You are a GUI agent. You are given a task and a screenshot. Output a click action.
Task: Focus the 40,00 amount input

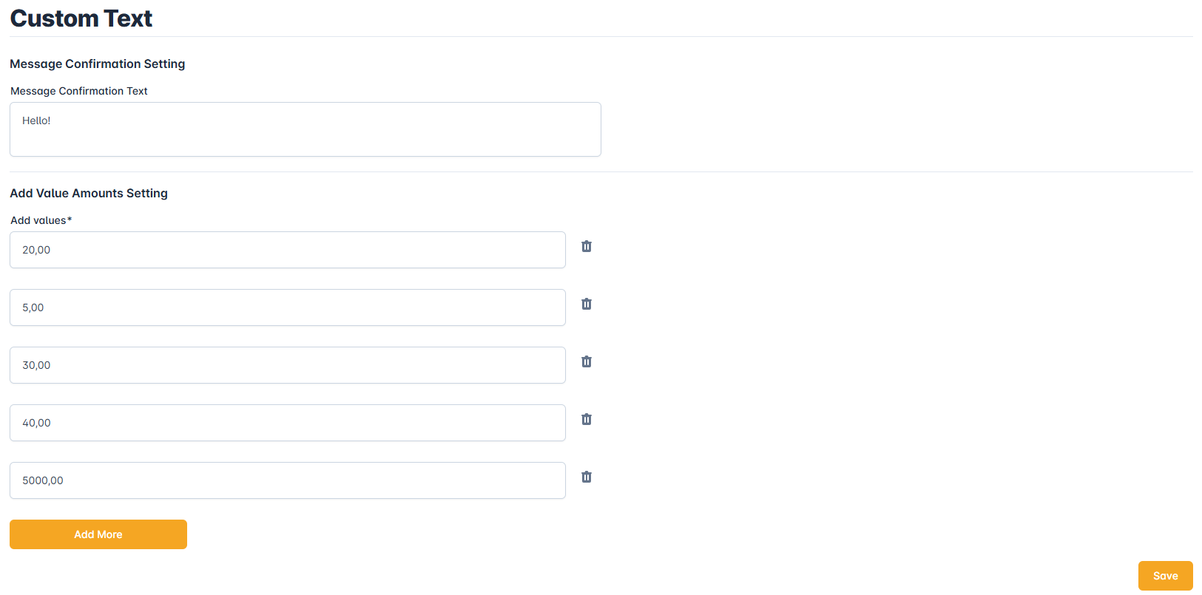tap(287, 423)
